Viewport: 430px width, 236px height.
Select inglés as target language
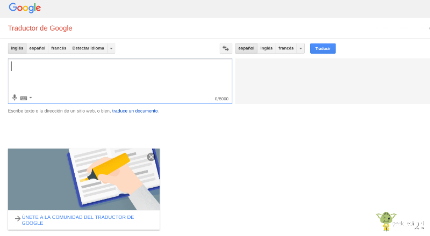[x=266, y=48]
